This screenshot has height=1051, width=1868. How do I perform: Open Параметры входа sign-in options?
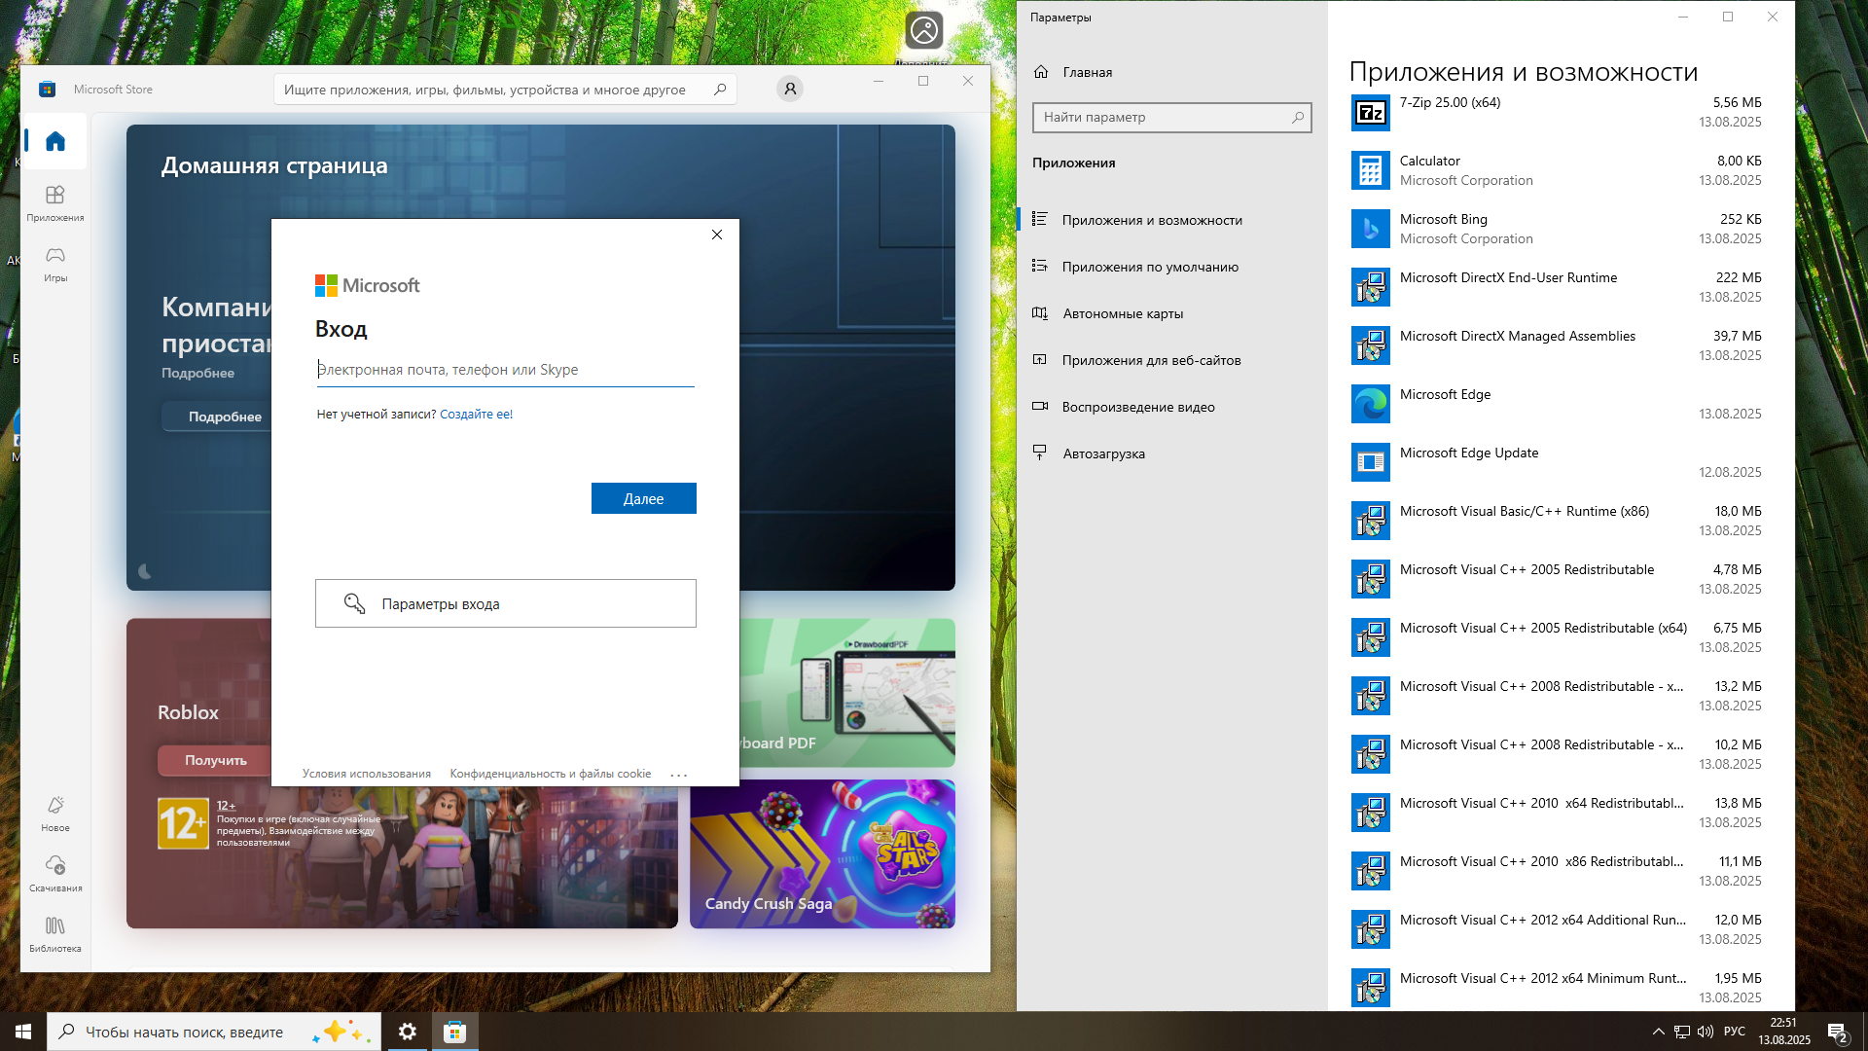point(505,603)
